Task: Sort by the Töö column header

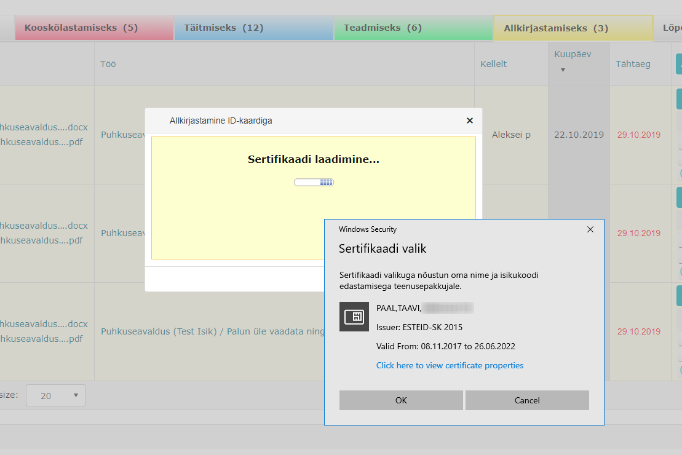Action: [x=108, y=64]
